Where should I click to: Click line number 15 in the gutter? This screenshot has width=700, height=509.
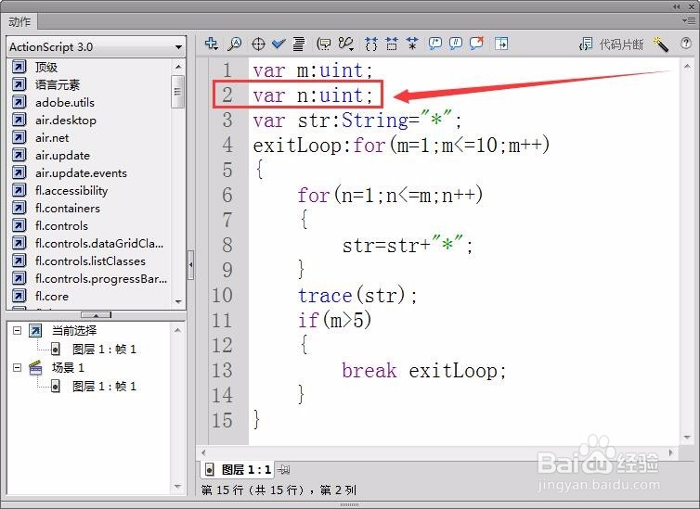222,420
